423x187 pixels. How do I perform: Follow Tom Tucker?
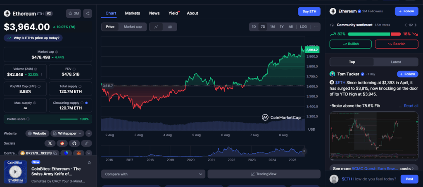[407, 74]
